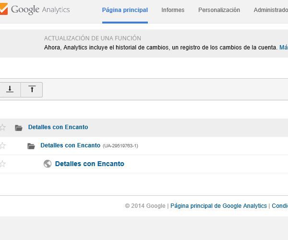Click the Google Analytics logo icon
Screen dimensions: 288x240
pyautogui.click(x=4, y=9)
